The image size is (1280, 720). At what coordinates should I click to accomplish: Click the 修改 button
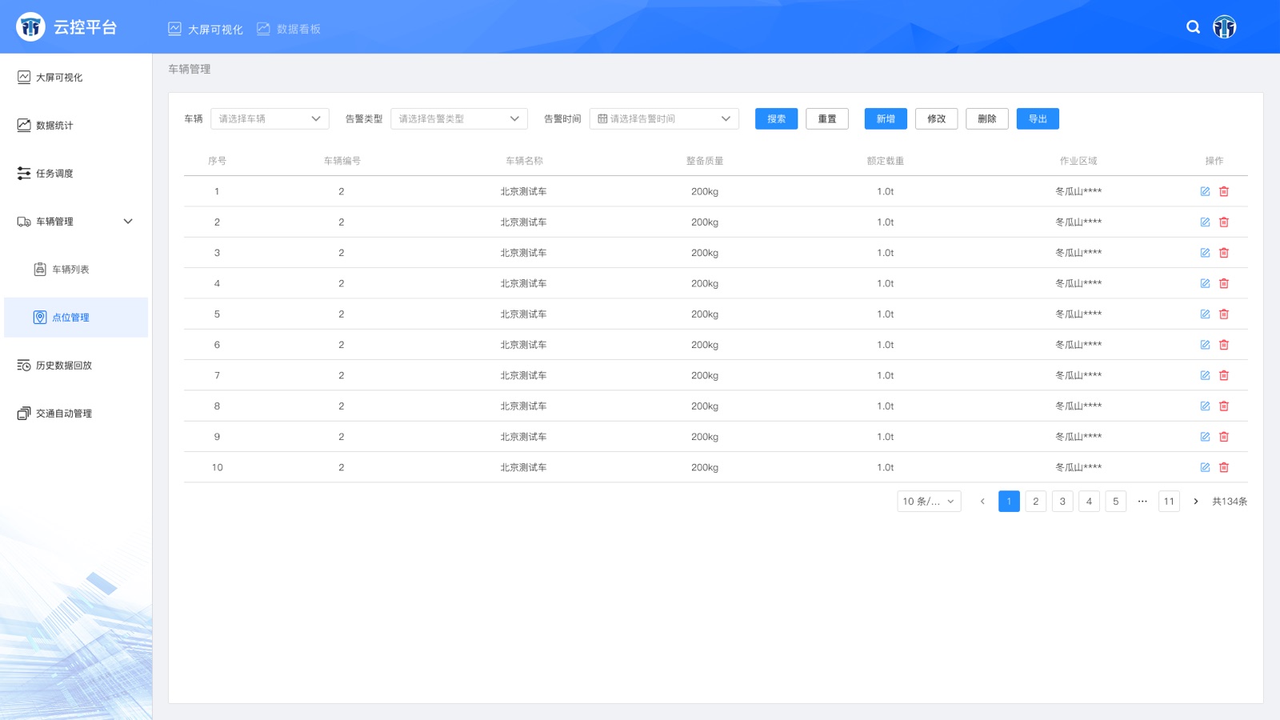click(937, 118)
